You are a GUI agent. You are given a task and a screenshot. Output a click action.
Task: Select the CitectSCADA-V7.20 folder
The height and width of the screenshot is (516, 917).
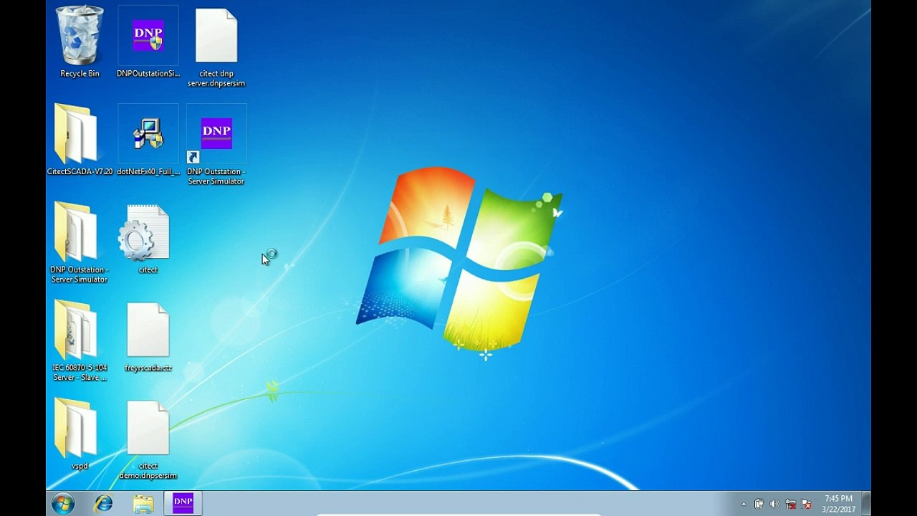[x=80, y=140]
